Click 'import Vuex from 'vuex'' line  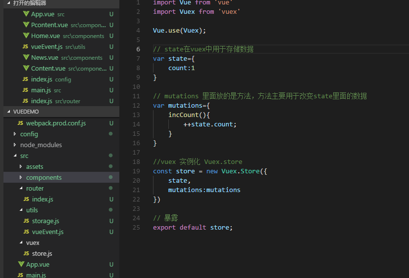coord(197,12)
